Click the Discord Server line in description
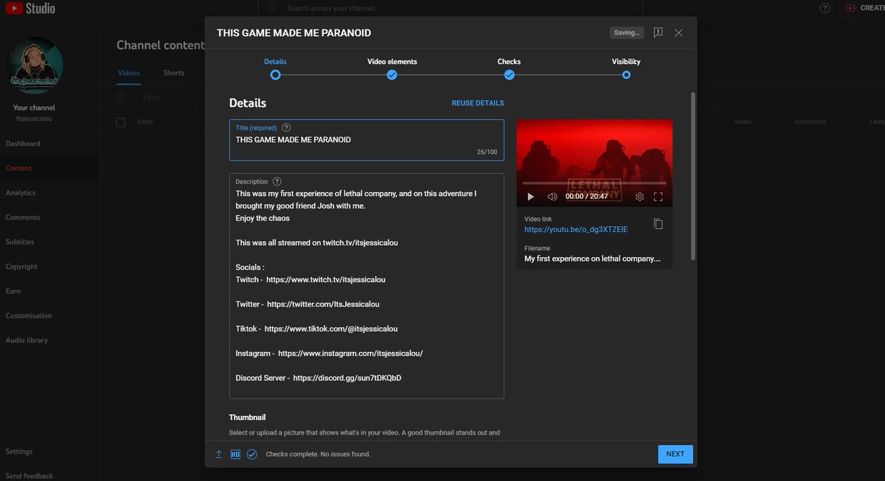 pyautogui.click(x=319, y=378)
